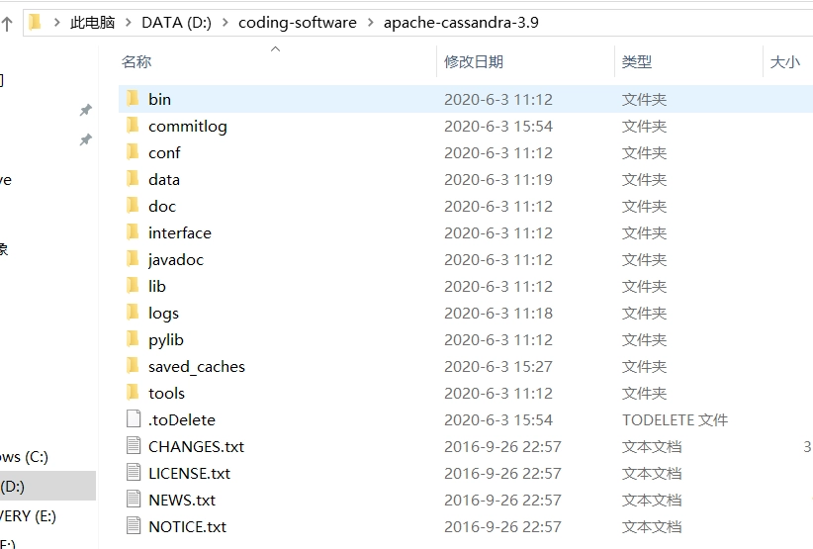Select the NEWS.txt file name
This screenshot has height=549, width=813.
pos(182,501)
